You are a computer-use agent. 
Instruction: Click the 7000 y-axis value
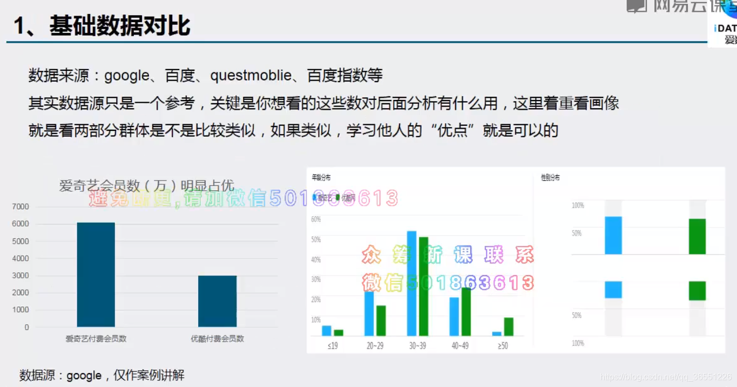20,206
